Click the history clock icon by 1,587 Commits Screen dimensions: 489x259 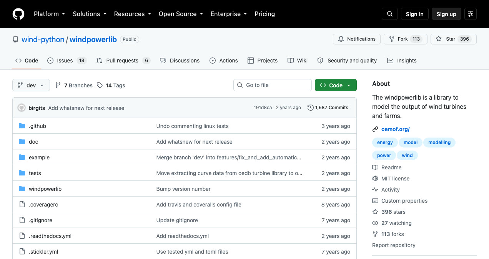(x=311, y=108)
